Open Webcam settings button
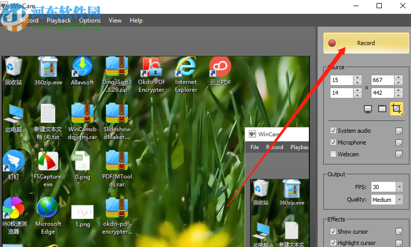Viewport: 411px width, 247px height. coord(399,154)
